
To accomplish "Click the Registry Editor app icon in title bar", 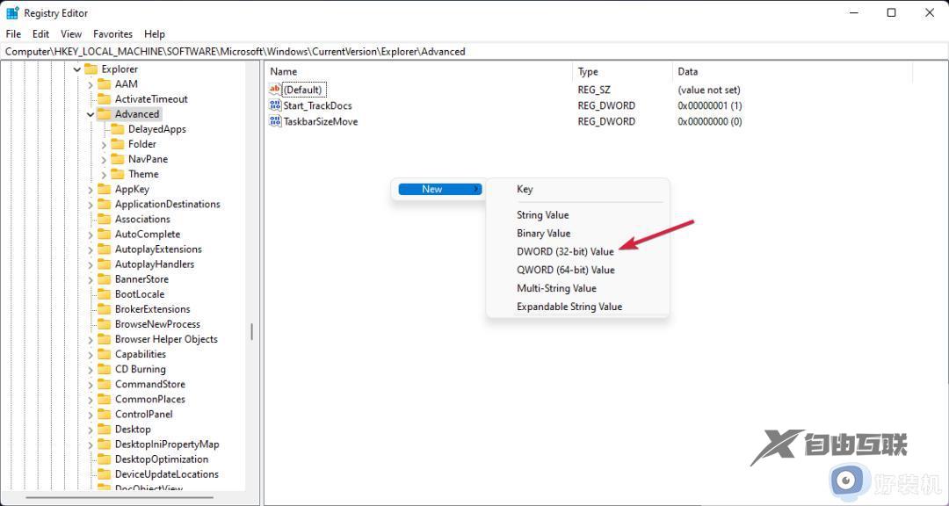I will coord(12,13).
